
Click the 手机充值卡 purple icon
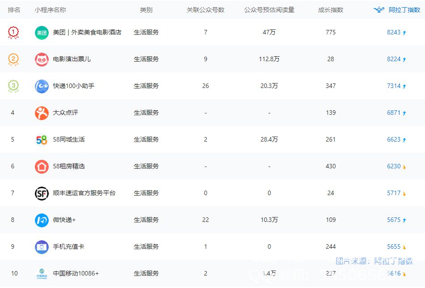coord(42,247)
